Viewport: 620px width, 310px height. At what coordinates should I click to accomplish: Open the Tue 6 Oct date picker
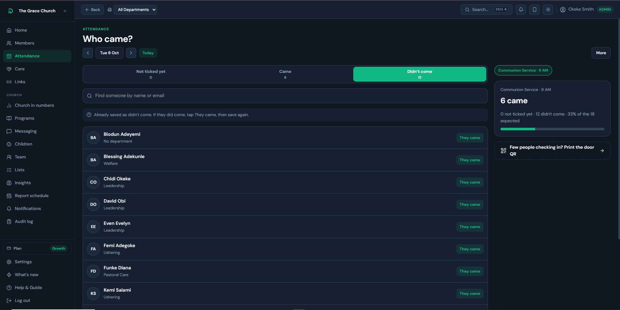[x=109, y=53]
